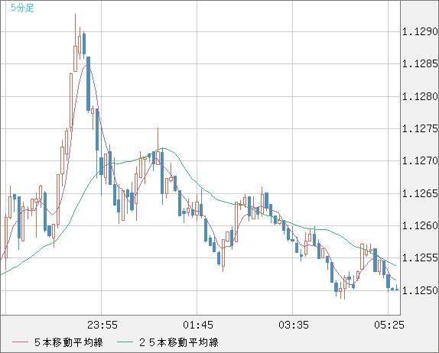Click the 1.1265 price axis label
This screenshot has height=353, width=439.
point(420,193)
